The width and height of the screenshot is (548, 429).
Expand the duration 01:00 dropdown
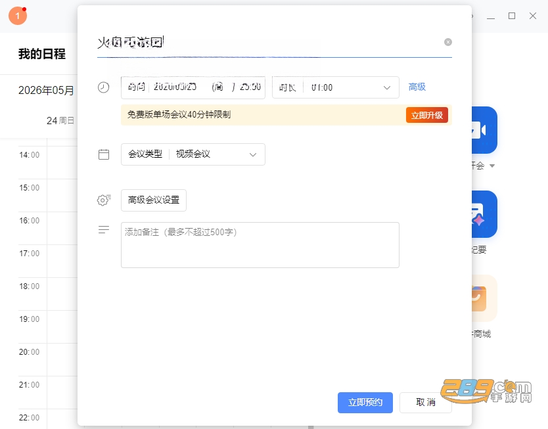pyautogui.click(x=336, y=87)
